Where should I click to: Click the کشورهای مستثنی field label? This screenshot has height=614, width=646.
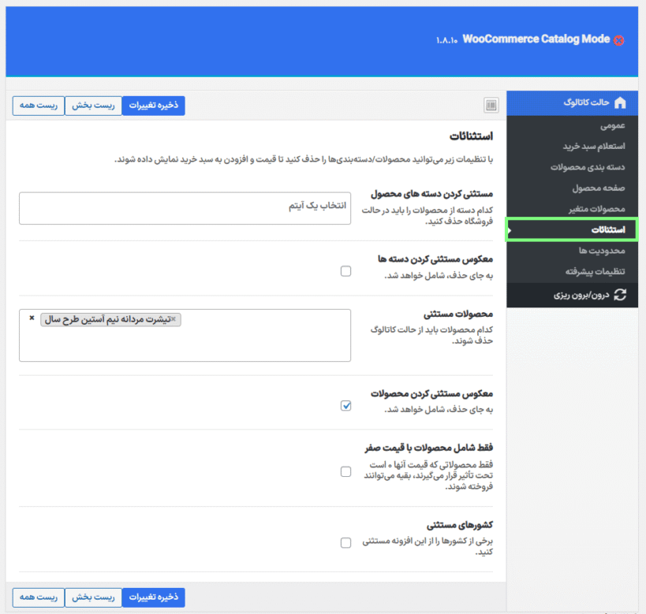(460, 525)
